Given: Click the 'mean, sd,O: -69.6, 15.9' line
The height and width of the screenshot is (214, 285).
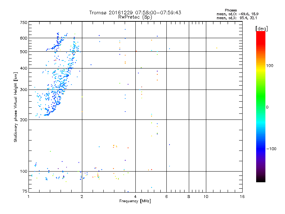Looking at the screenshot, I should coord(237,14).
